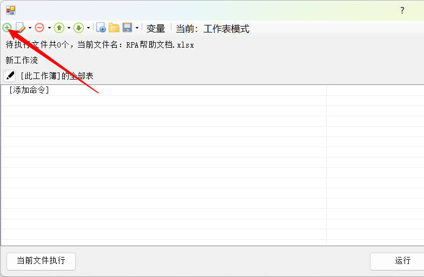Click the red remove command icon
This screenshot has height=277, width=424.
pos(39,28)
